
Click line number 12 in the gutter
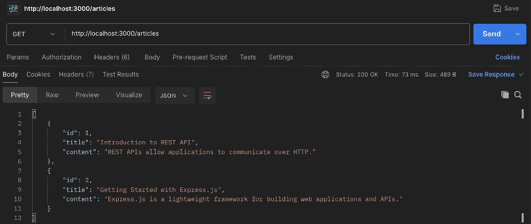pos(18,218)
